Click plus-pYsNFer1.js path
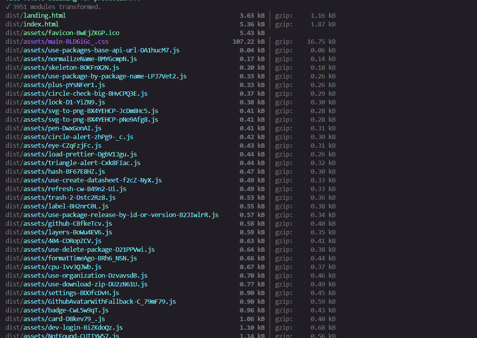This screenshot has height=338, width=477. (x=55, y=85)
